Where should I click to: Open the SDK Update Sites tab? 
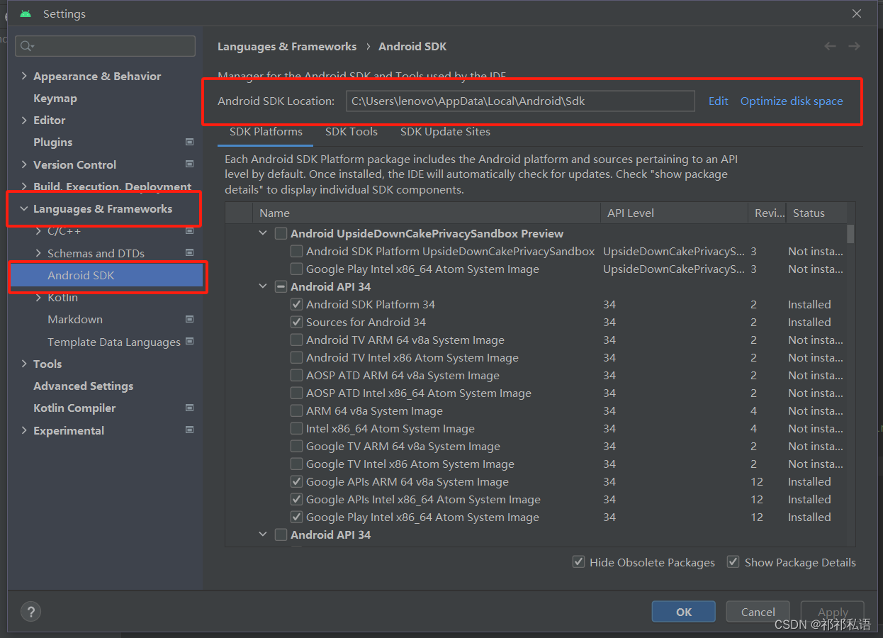[x=445, y=132]
